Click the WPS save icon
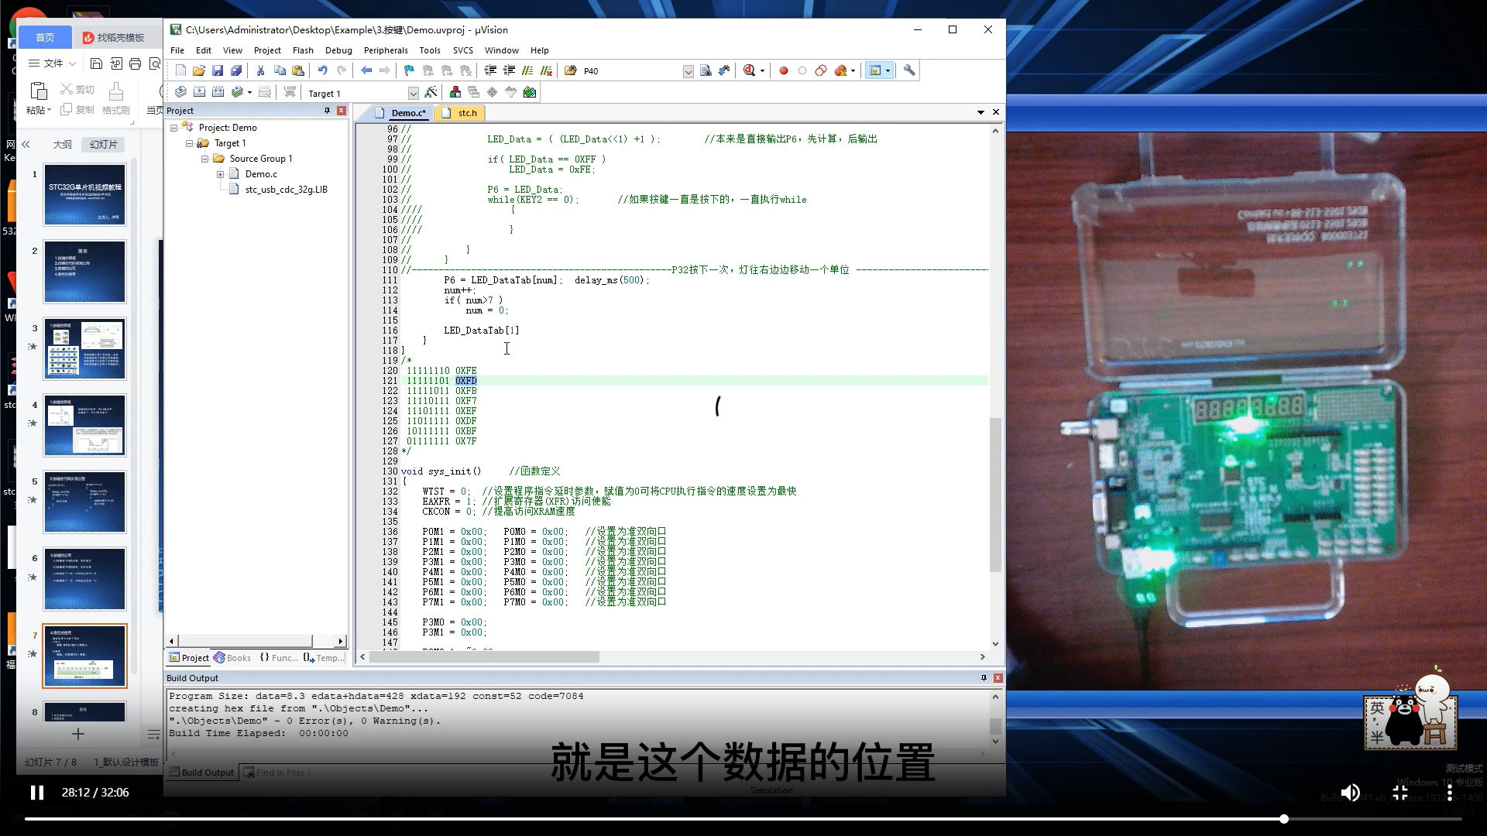This screenshot has height=836, width=1487. (96, 63)
